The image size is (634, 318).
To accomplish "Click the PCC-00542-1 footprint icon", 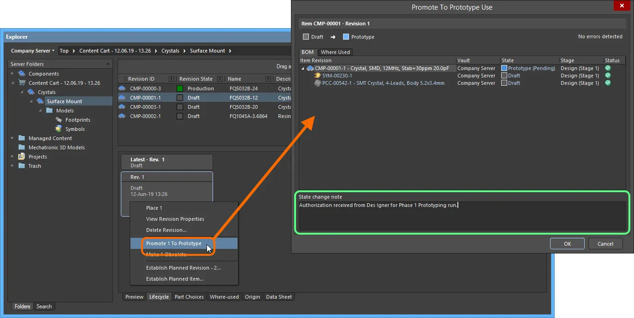I will [x=318, y=83].
